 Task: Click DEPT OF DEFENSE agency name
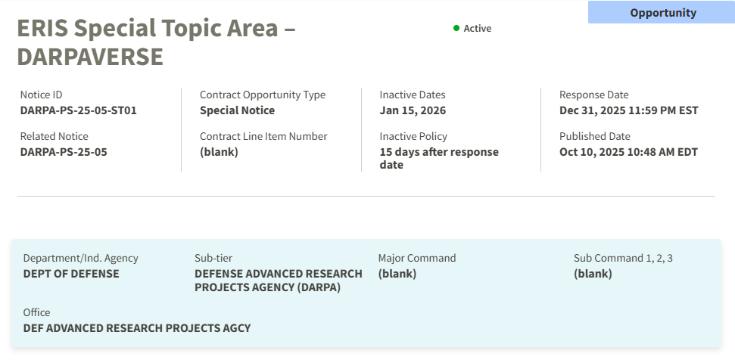(x=71, y=274)
